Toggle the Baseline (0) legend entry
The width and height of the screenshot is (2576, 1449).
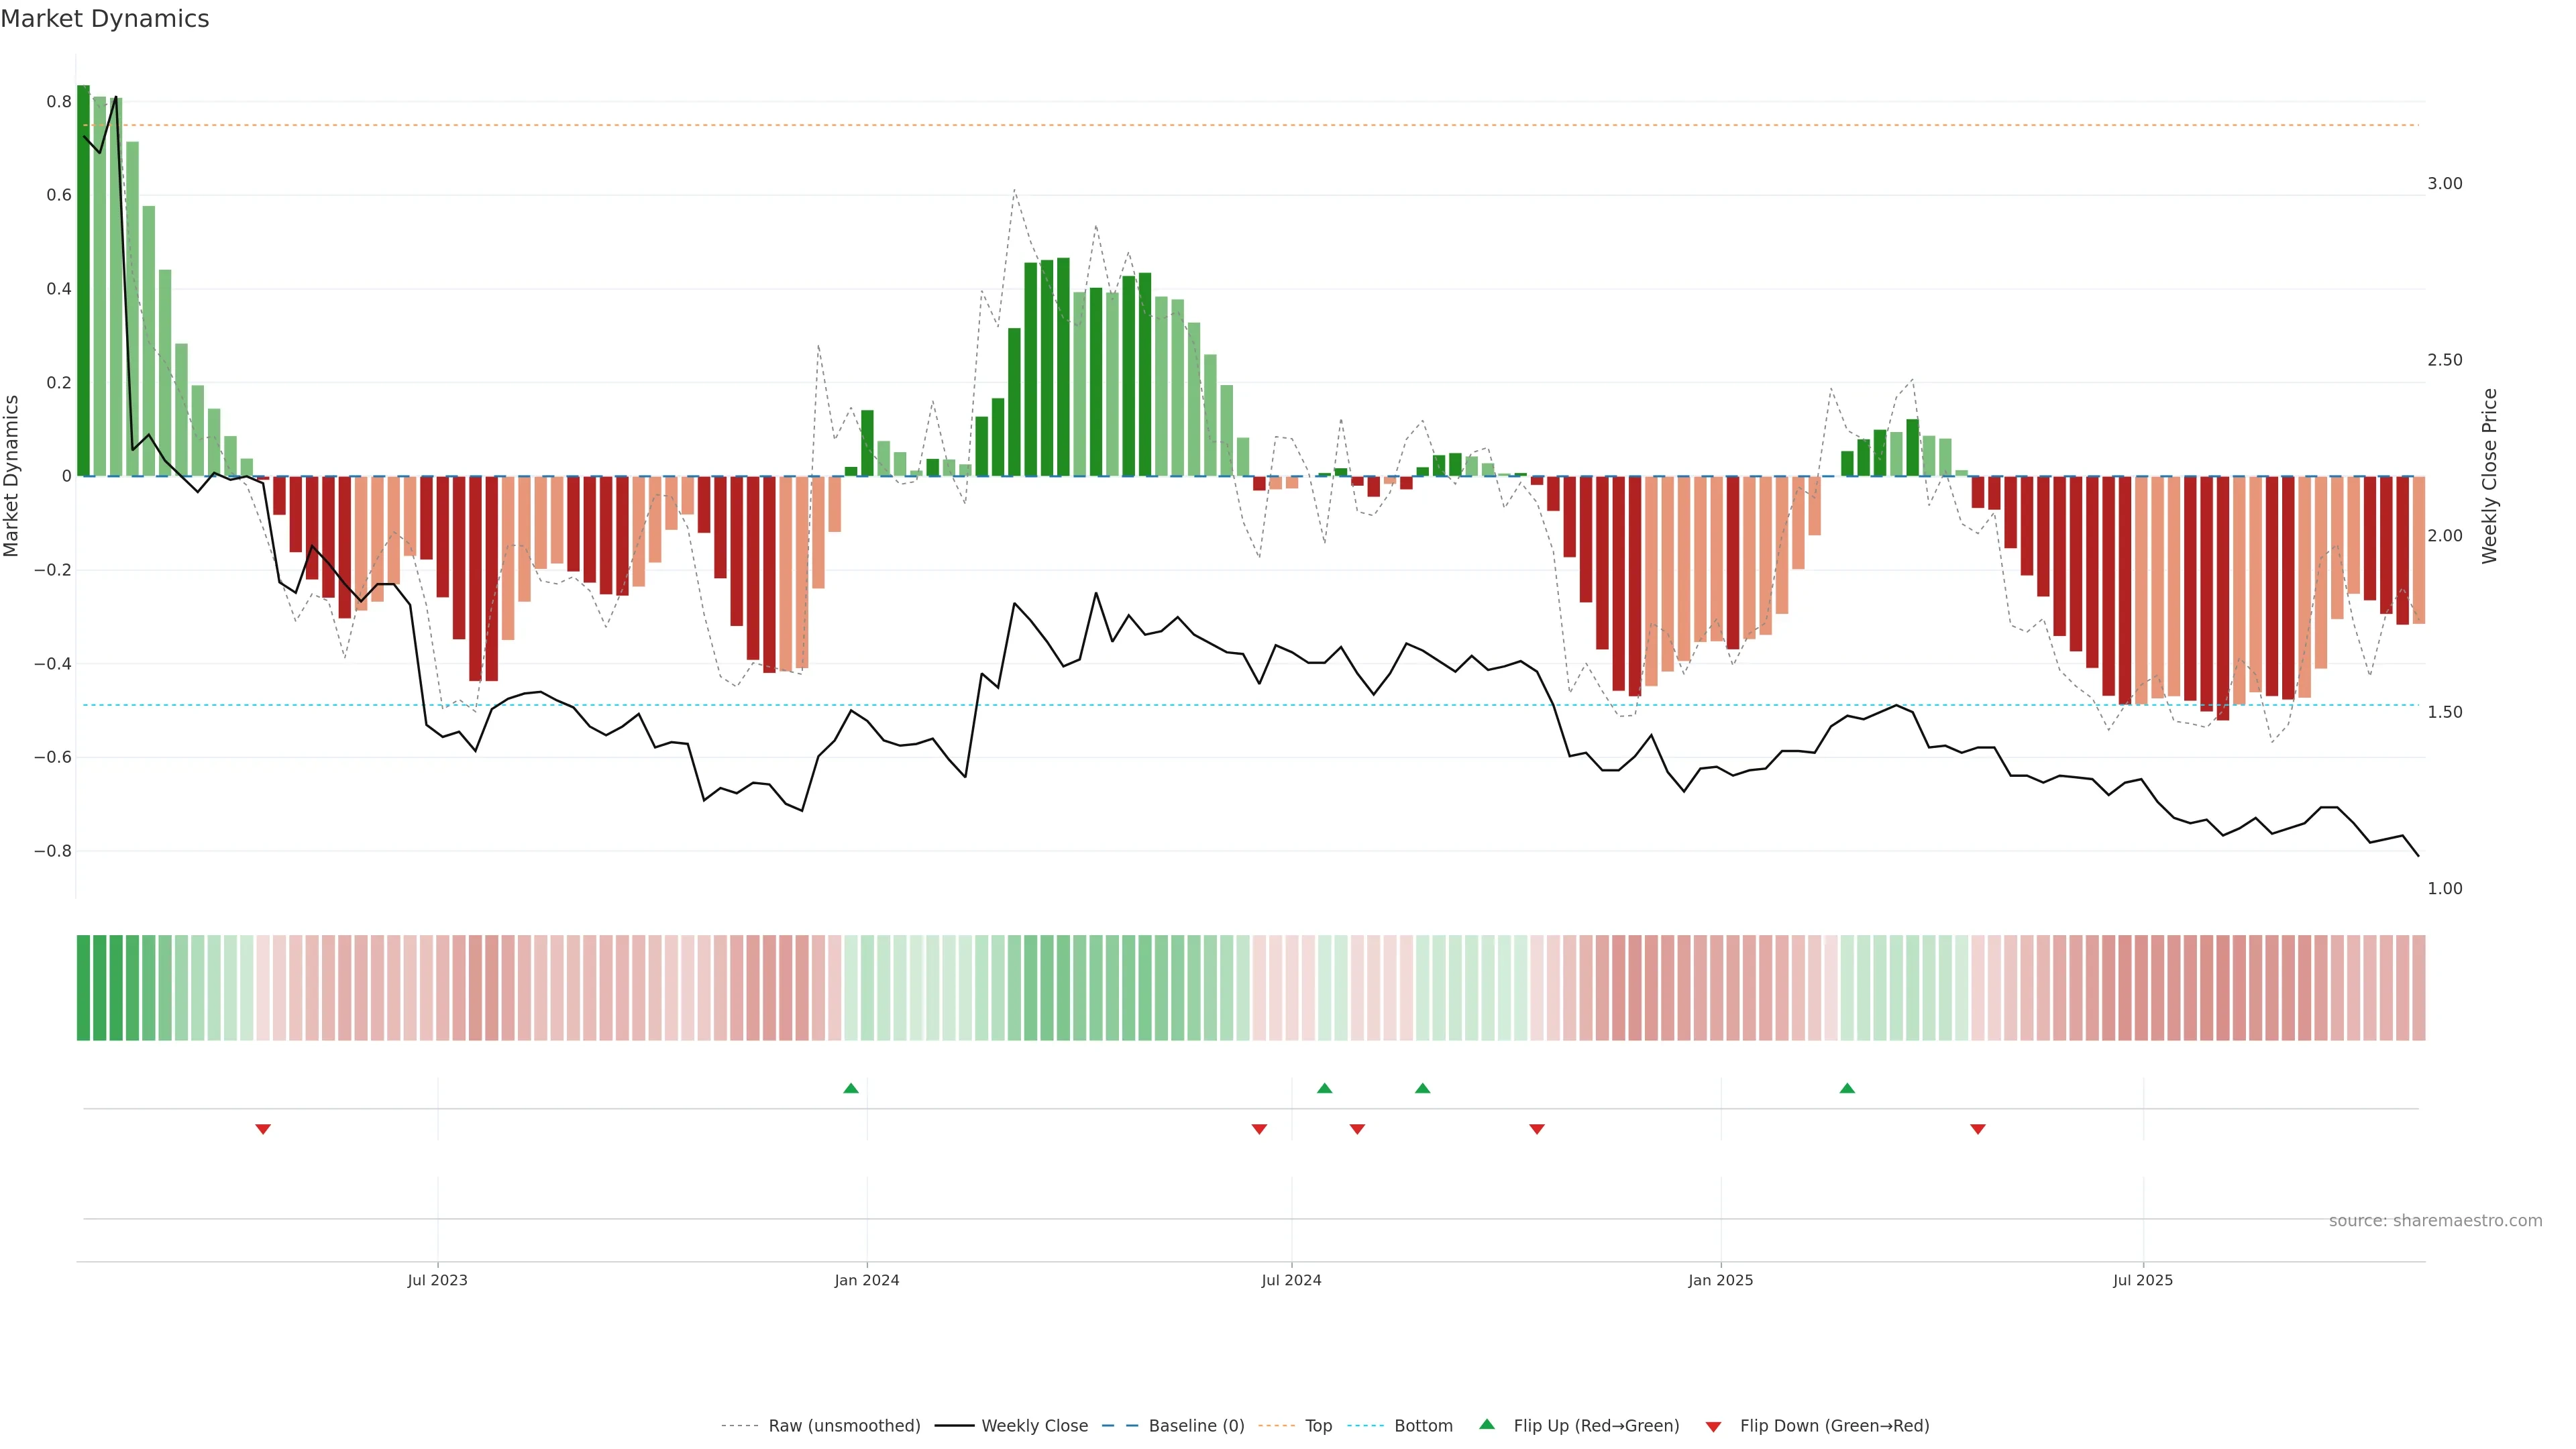[x=1196, y=1426]
